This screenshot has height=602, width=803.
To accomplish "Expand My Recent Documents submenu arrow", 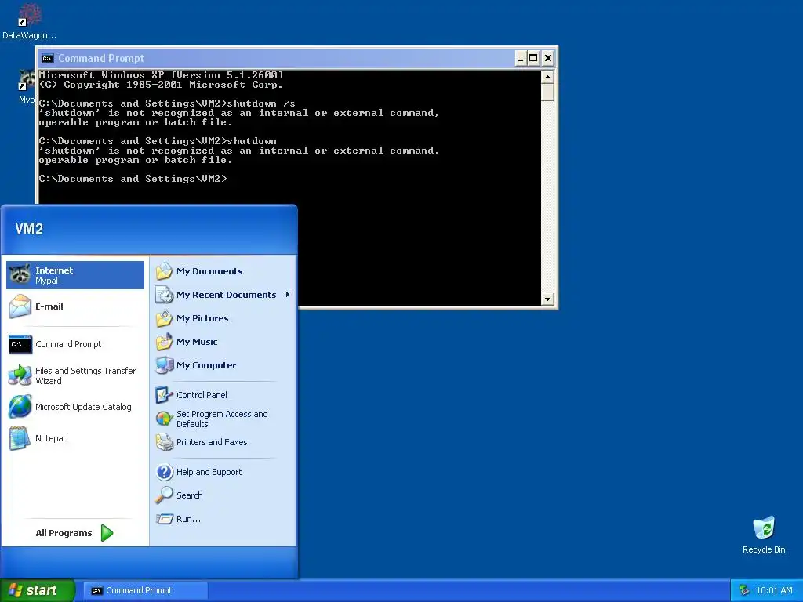I will pos(287,295).
